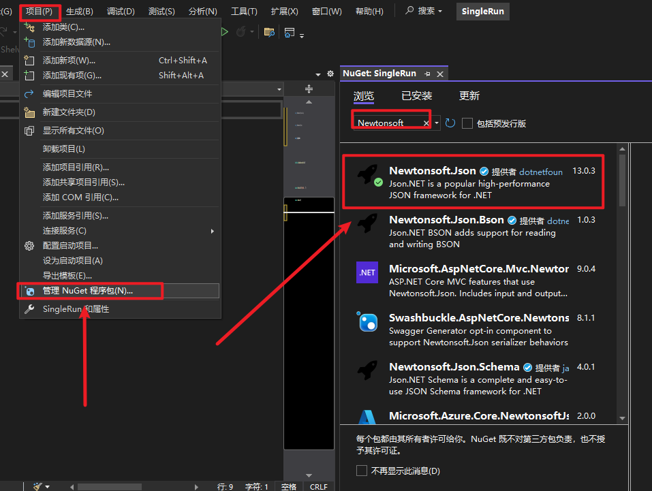Image resolution: width=652 pixels, height=491 pixels.
Task: Click the editor split handle icon
Action: coord(309,89)
